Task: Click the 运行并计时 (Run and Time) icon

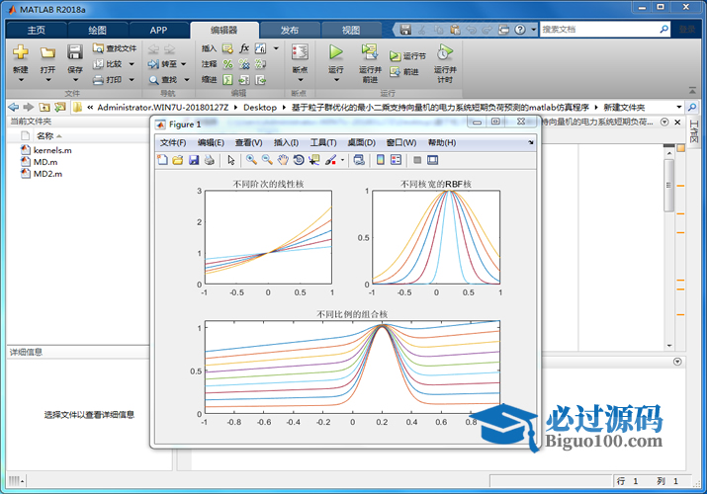Action: tap(445, 51)
